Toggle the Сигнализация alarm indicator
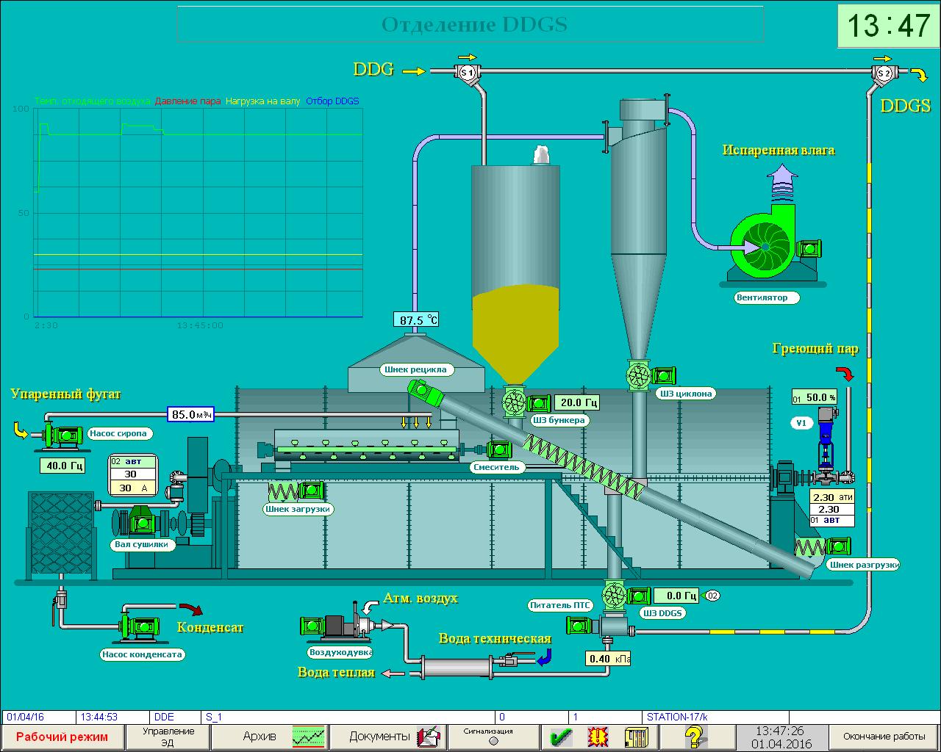 tap(493, 740)
